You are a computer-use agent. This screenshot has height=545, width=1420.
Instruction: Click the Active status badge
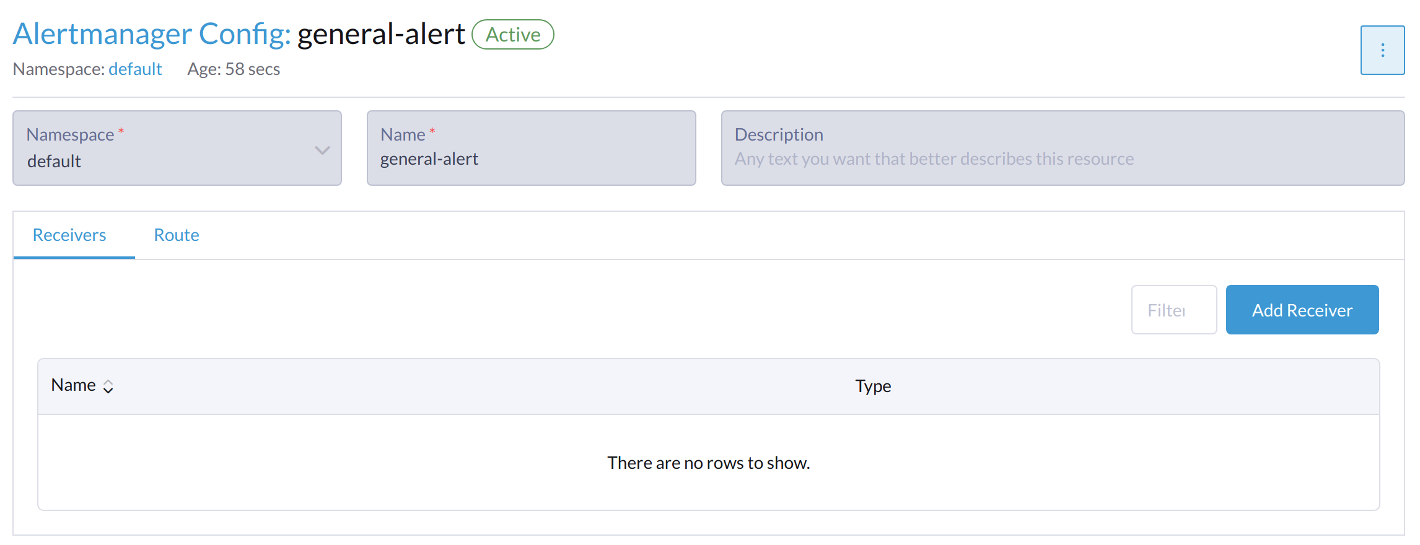513,35
